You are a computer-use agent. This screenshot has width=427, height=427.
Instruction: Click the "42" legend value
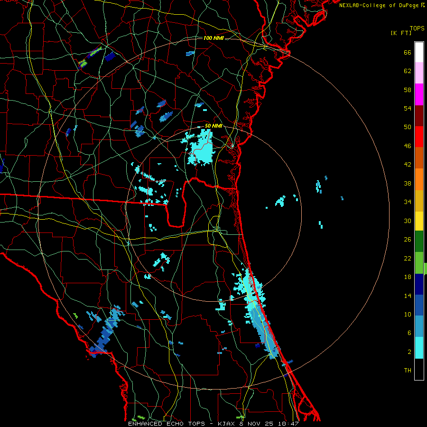408,165
